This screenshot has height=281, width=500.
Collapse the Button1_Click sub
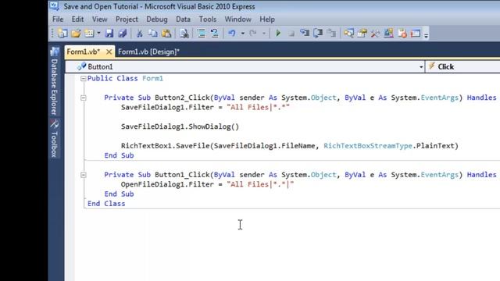click(x=84, y=175)
